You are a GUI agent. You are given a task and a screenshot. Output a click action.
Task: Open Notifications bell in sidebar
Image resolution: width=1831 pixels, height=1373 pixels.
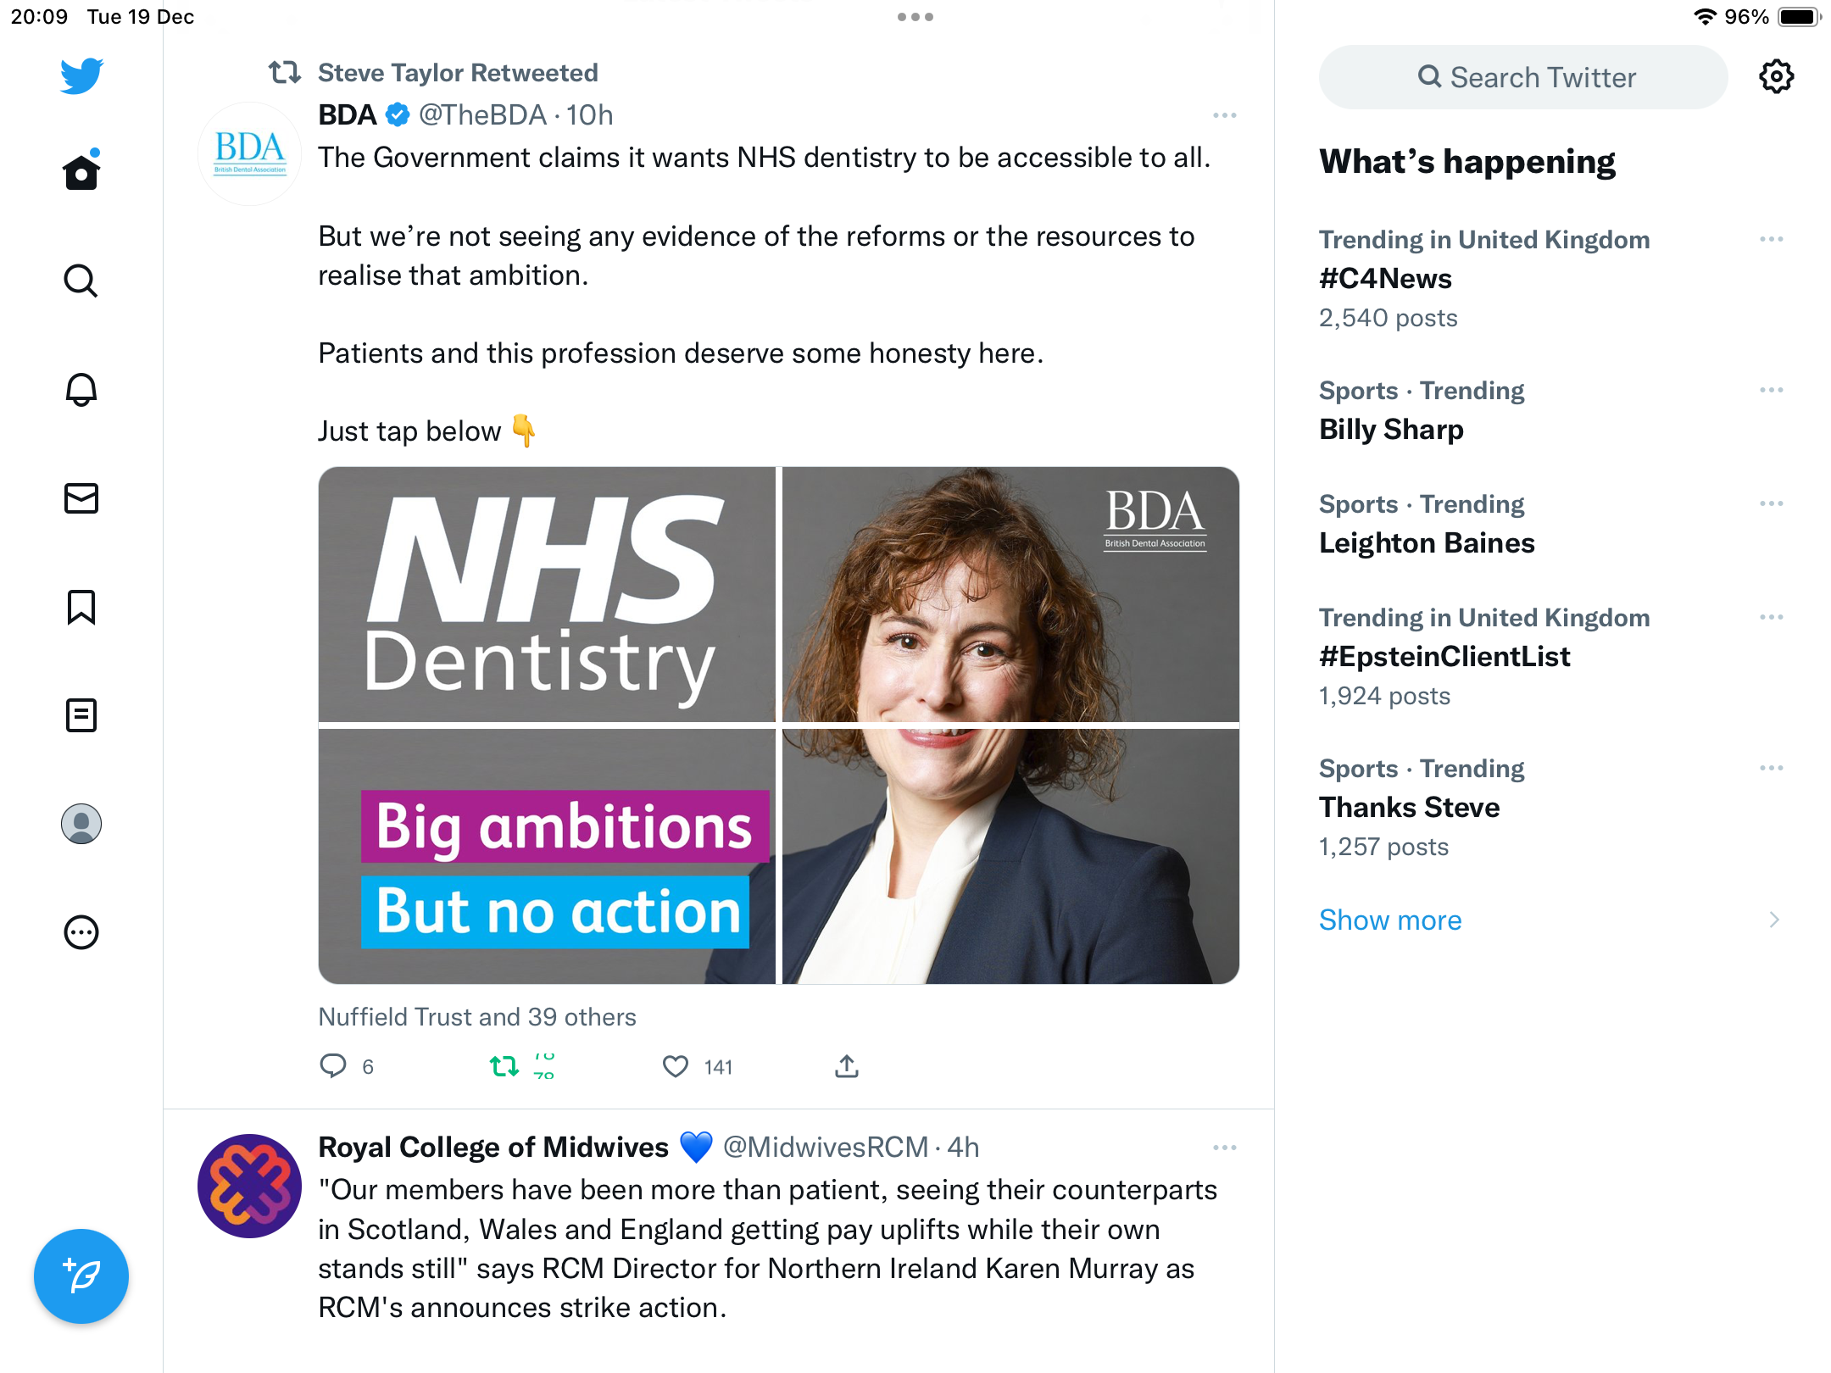[81, 389]
